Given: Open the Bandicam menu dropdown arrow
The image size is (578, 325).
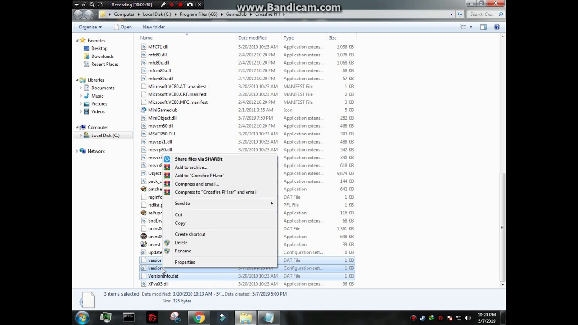Looking at the screenshot, I should [x=77, y=5].
